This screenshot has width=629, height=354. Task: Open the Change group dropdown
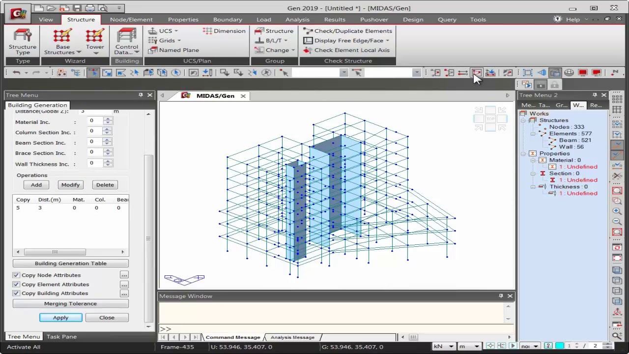[275, 50]
